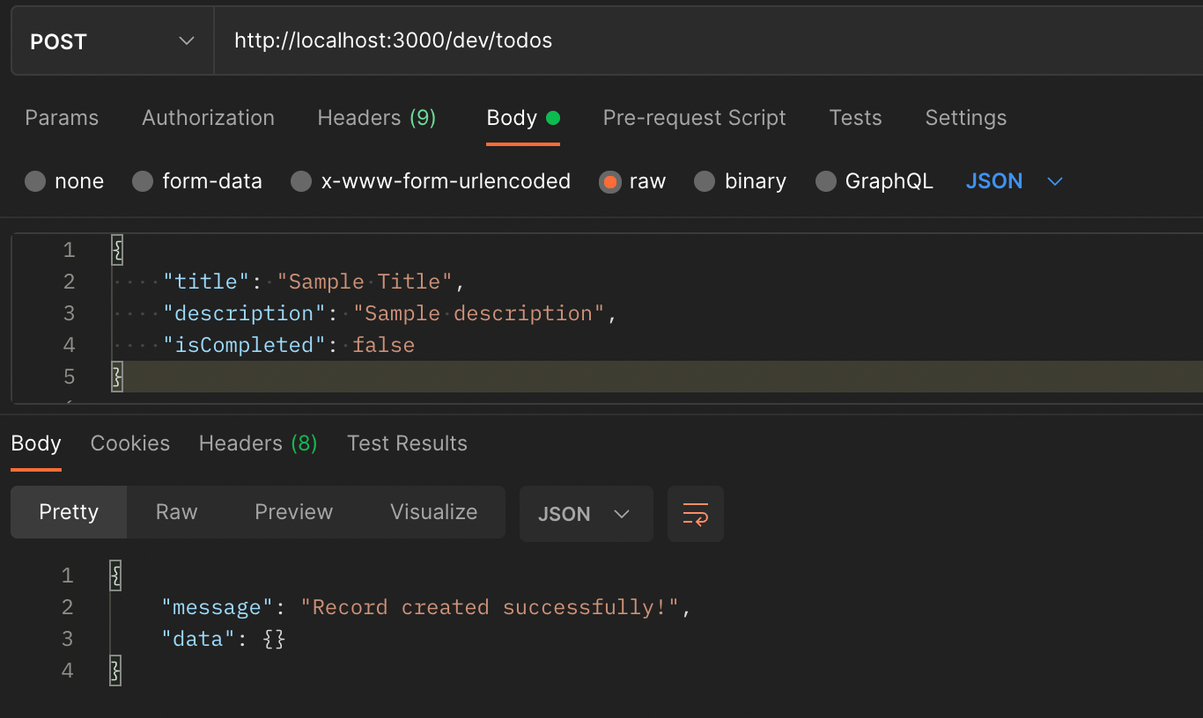Choose x-www-form-urlencoded body type
This screenshot has height=718, width=1203.
pyautogui.click(x=301, y=181)
